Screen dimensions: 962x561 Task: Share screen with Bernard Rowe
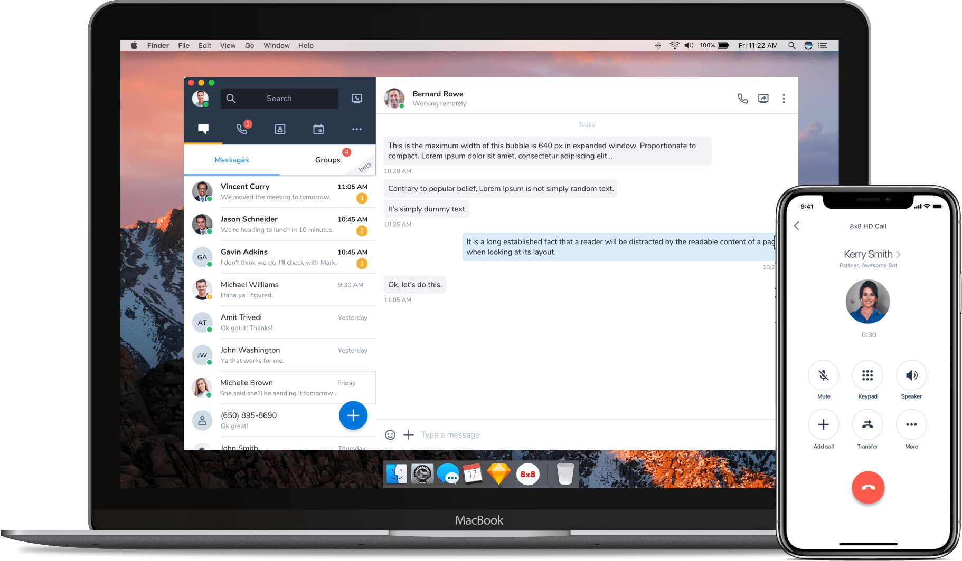coord(763,99)
